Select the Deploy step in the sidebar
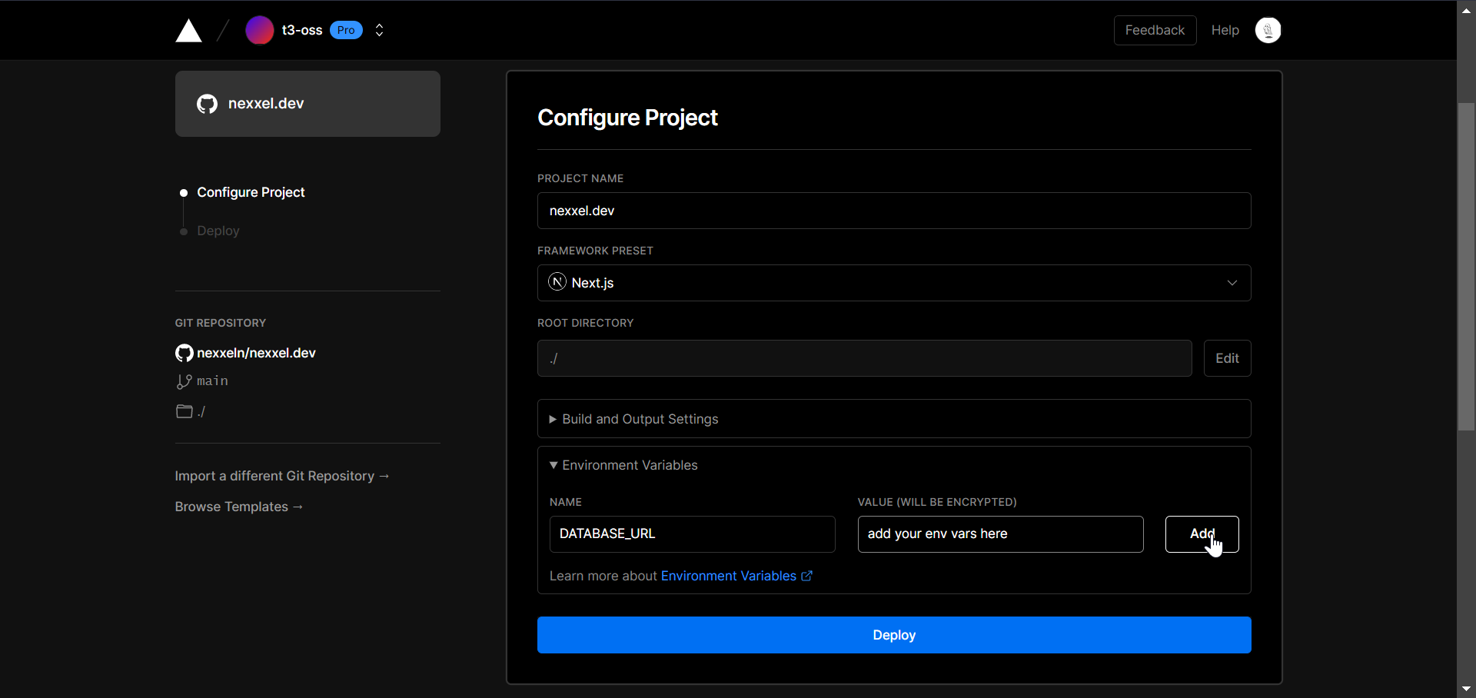The width and height of the screenshot is (1476, 698). point(218,231)
